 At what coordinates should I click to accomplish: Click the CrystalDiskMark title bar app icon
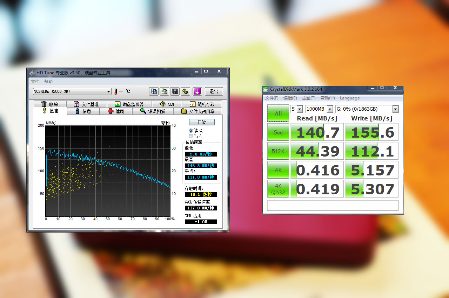(x=266, y=89)
